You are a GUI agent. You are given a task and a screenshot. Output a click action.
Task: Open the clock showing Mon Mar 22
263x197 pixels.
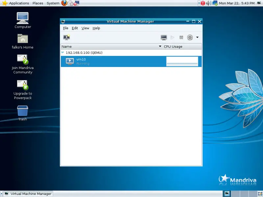tap(237, 3)
